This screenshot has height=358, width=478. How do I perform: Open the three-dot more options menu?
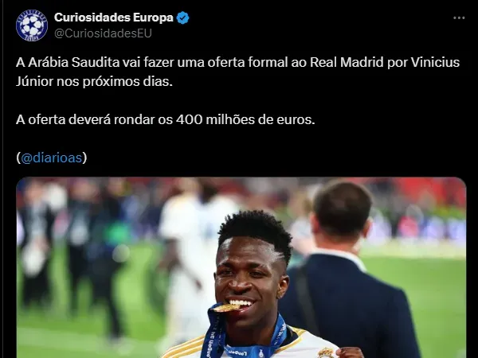[459, 18]
